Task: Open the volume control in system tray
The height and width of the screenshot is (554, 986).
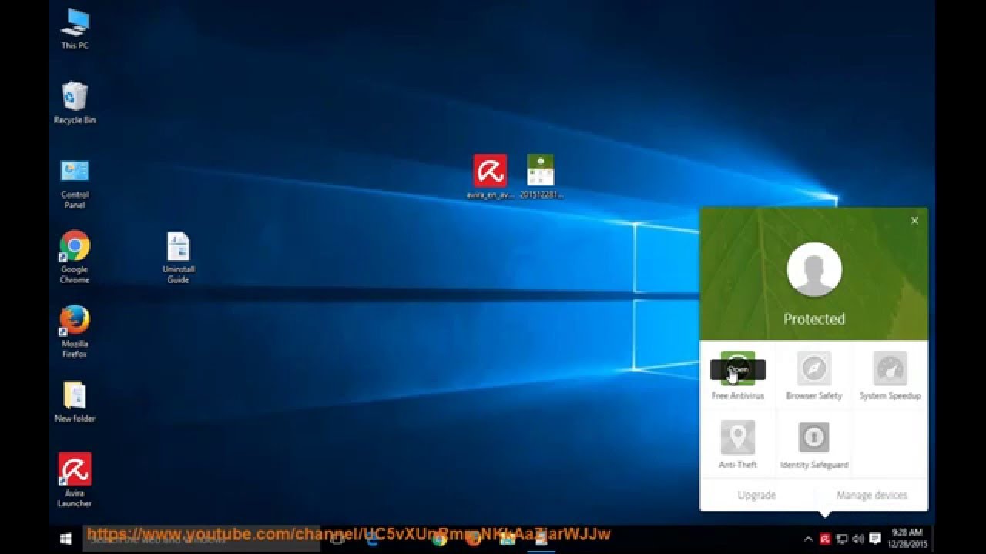Action: click(x=858, y=539)
